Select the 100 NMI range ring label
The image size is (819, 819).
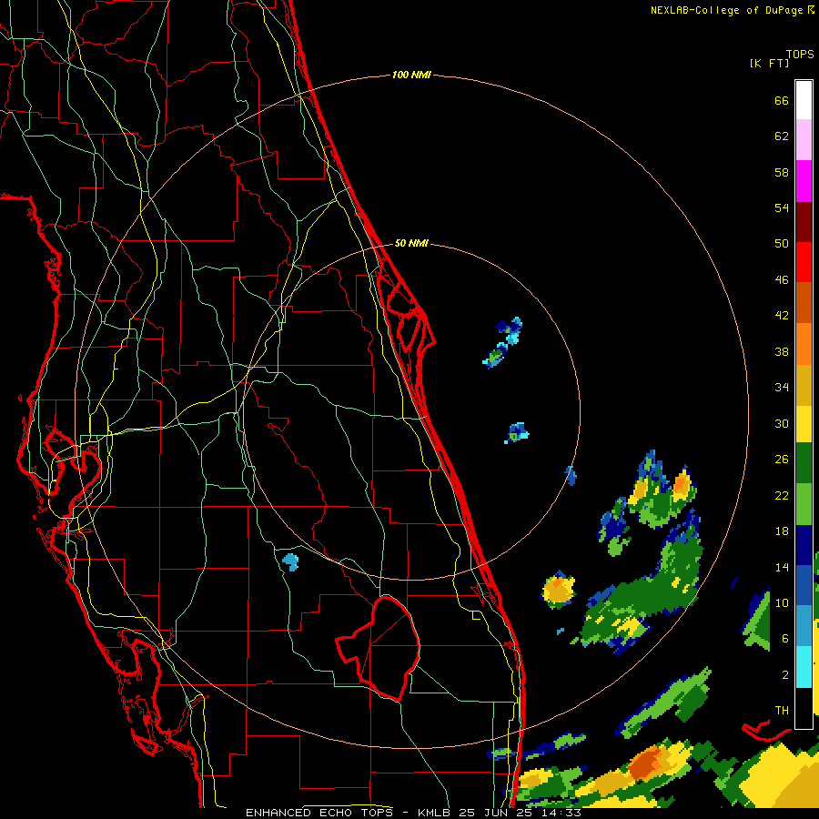[x=411, y=76]
